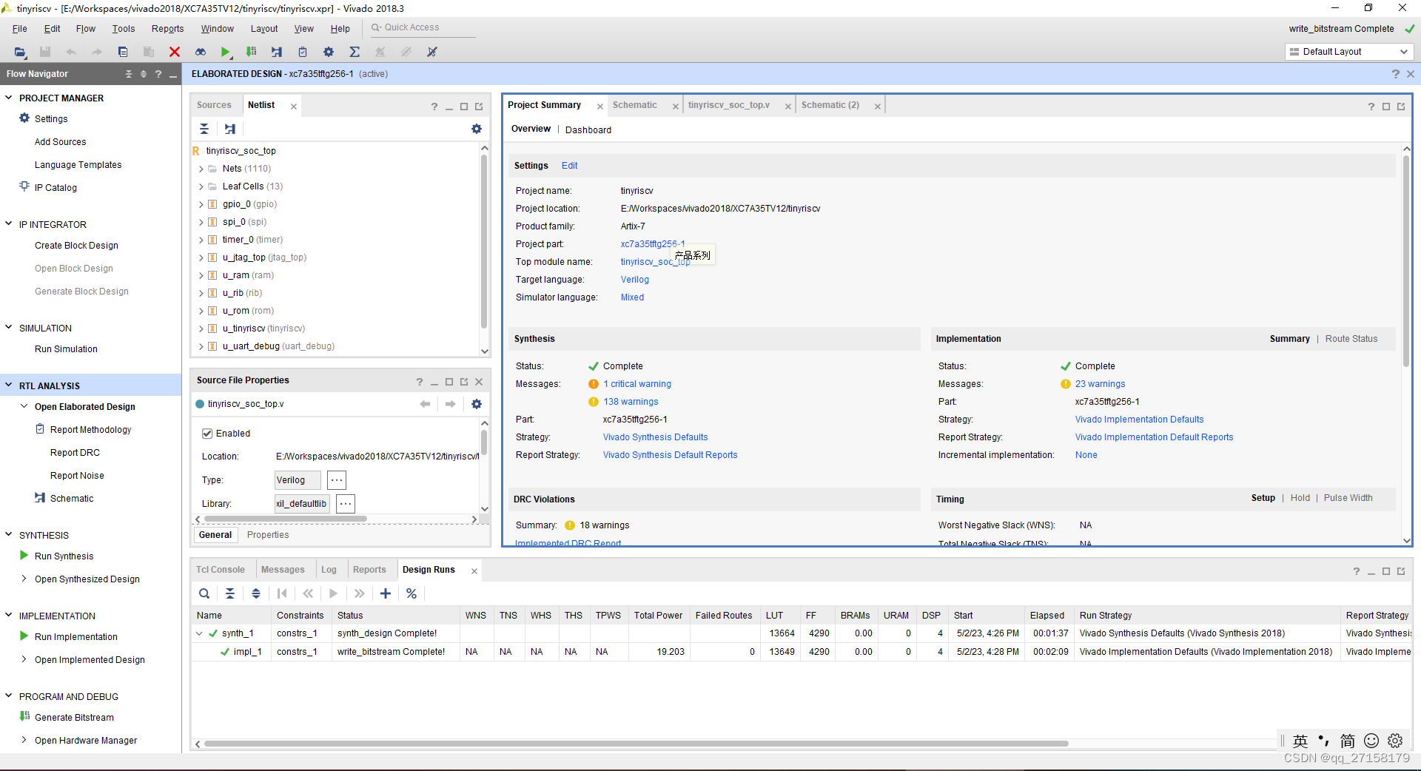Click the clipboard check toolbar icon
The width and height of the screenshot is (1421, 771).
click(303, 52)
